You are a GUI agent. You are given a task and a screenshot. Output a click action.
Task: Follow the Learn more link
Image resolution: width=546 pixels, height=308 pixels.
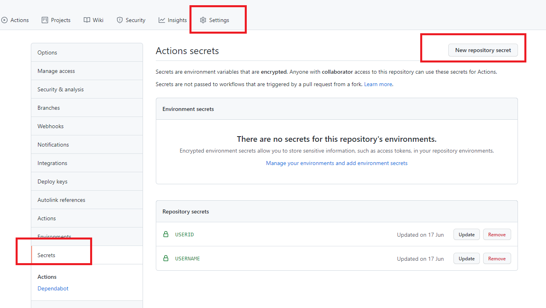pyautogui.click(x=378, y=84)
